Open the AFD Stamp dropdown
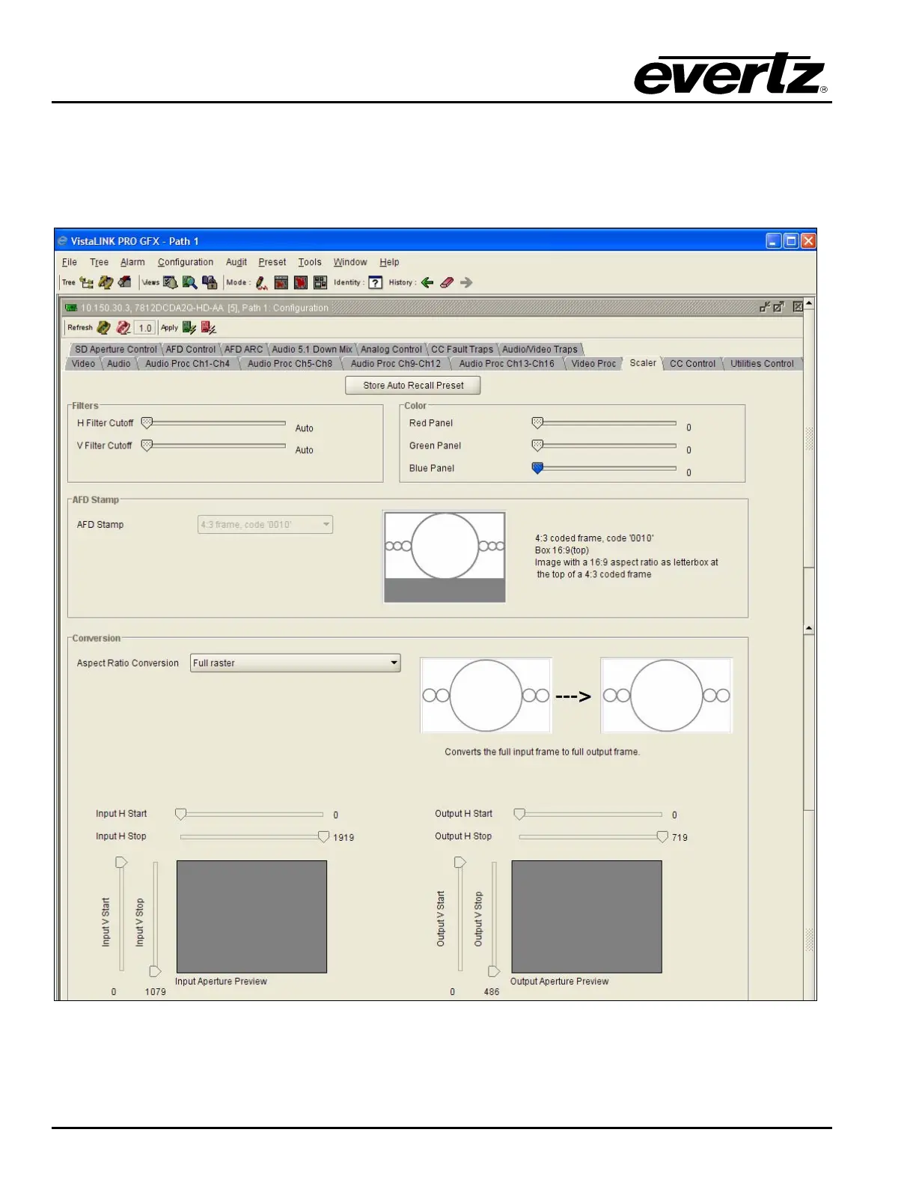This screenshot has height=1186, width=916. pyautogui.click(x=326, y=524)
